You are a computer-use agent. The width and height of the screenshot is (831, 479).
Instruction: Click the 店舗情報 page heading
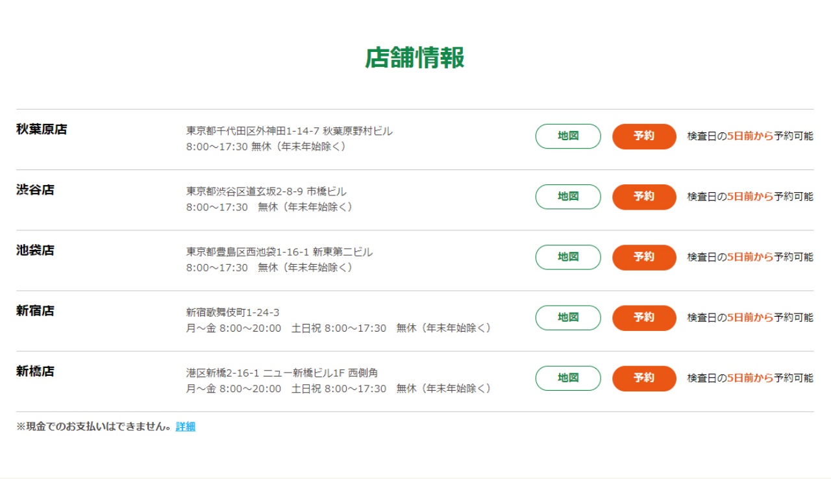(415, 58)
